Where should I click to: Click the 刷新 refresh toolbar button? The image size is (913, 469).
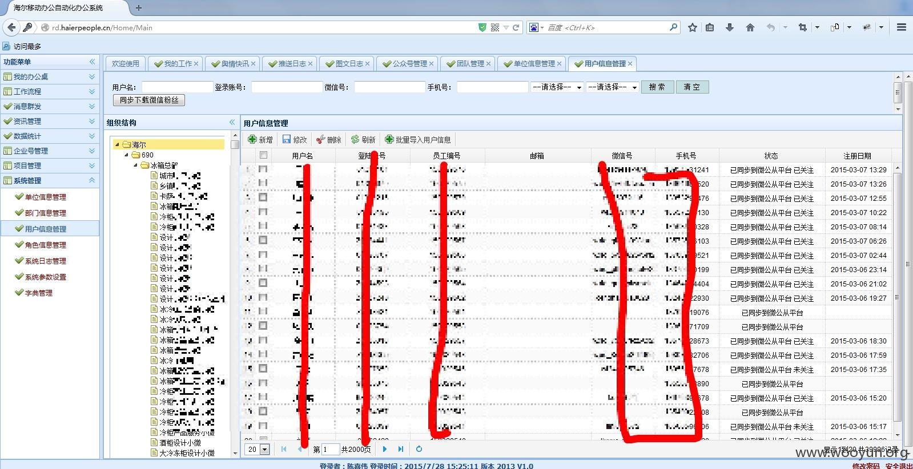[x=363, y=139]
